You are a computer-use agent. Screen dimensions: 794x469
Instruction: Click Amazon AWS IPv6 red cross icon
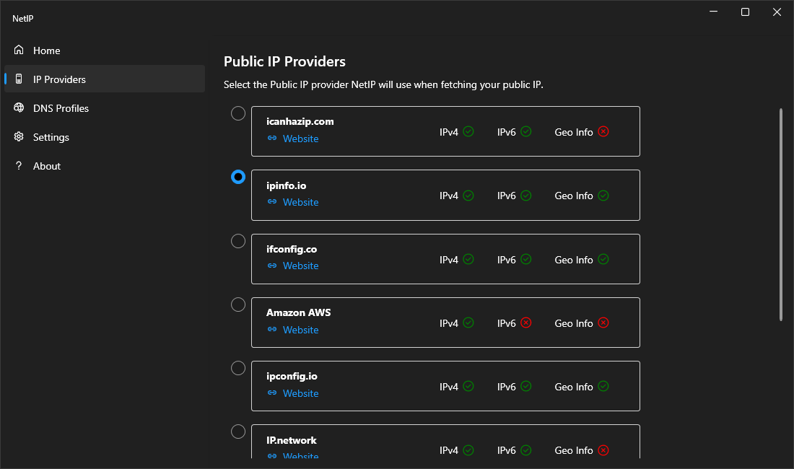[526, 323]
